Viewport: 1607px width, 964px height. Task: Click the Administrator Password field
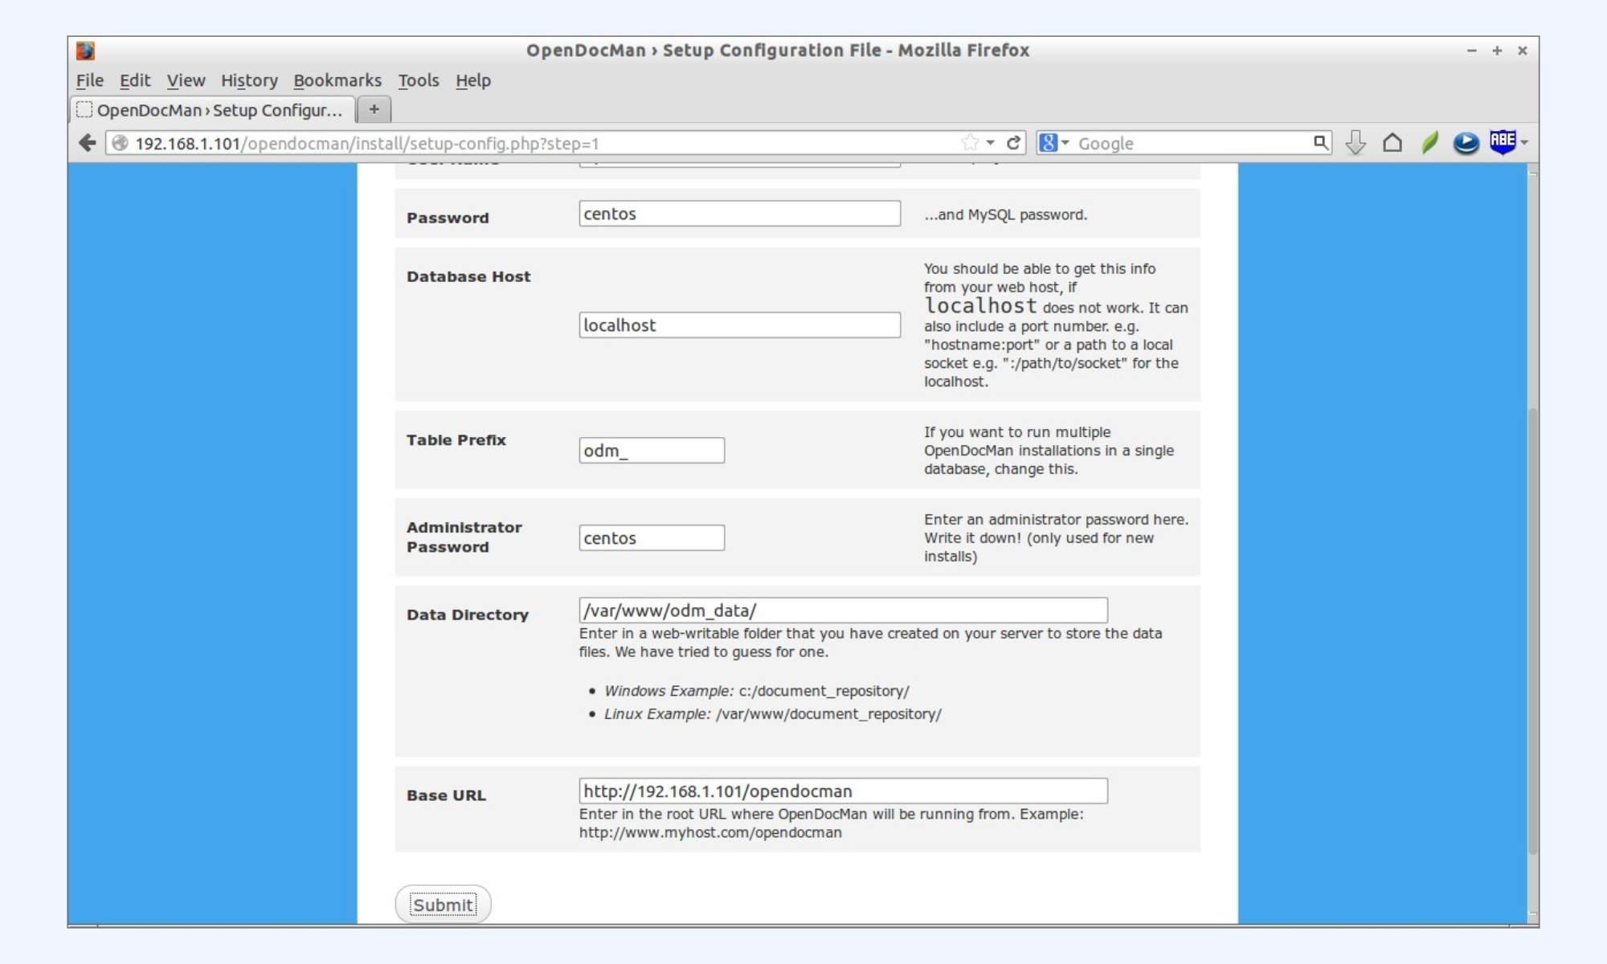pyautogui.click(x=652, y=538)
